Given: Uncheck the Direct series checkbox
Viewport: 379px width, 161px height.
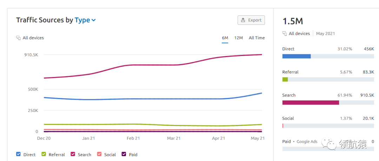Looking at the screenshot, I should coord(19,154).
